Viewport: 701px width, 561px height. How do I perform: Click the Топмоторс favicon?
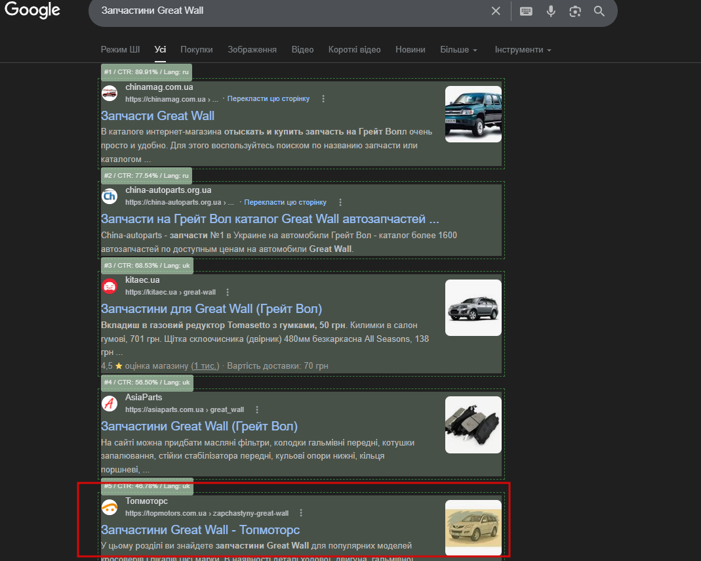click(110, 507)
